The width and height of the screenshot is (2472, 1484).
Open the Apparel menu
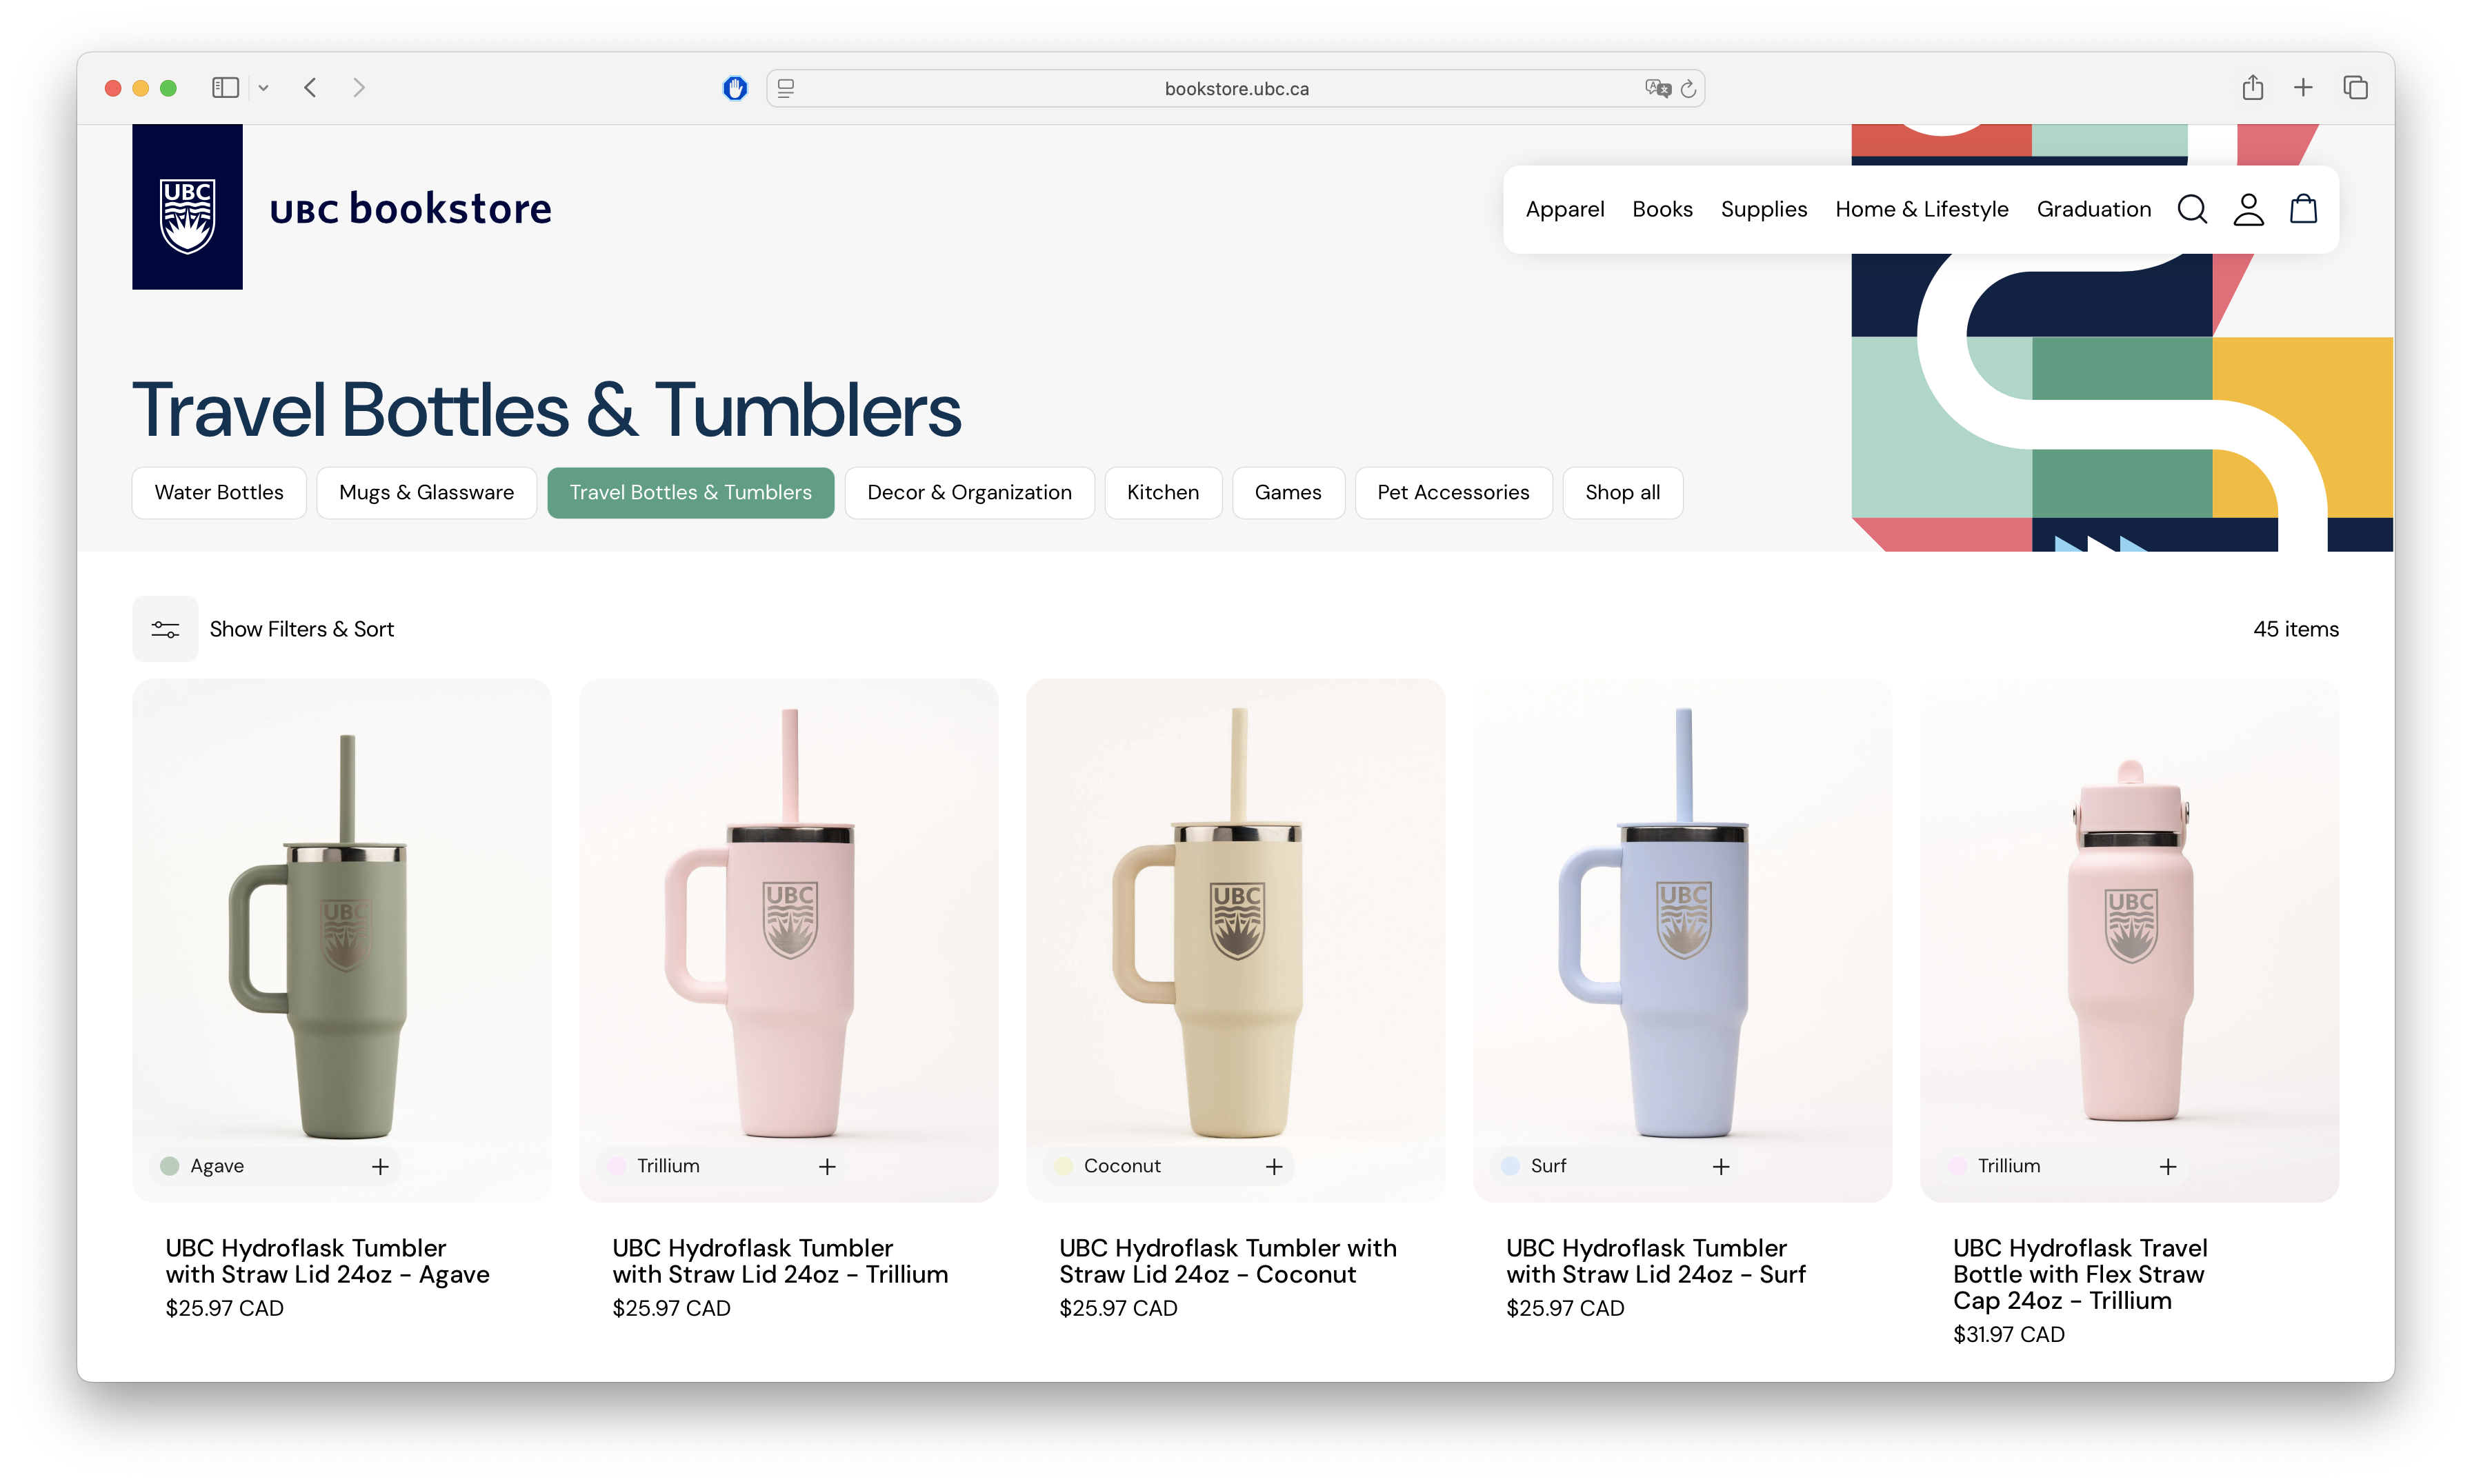(1565, 209)
